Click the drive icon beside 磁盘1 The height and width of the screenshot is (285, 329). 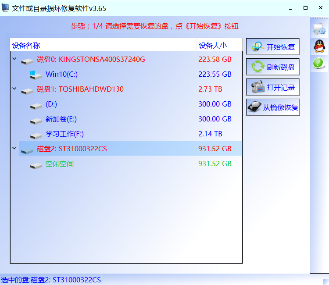tap(27, 91)
